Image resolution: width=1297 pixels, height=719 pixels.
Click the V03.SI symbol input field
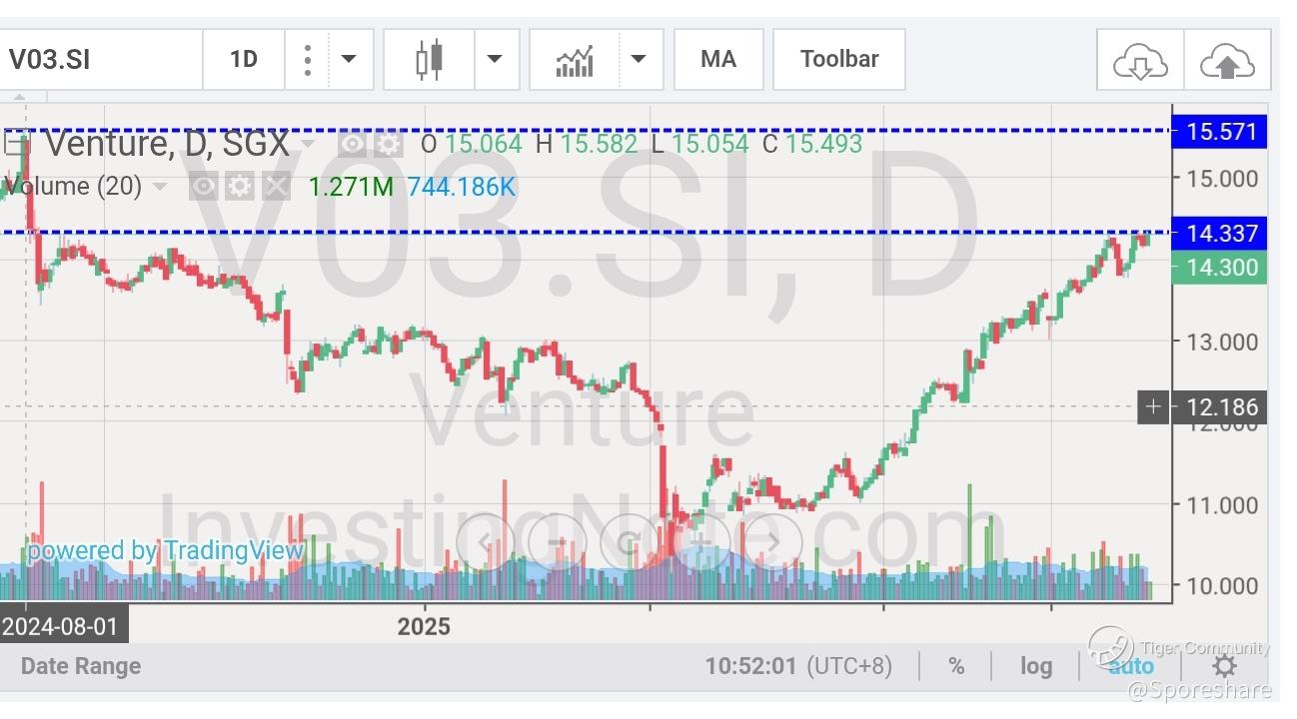[100, 59]
